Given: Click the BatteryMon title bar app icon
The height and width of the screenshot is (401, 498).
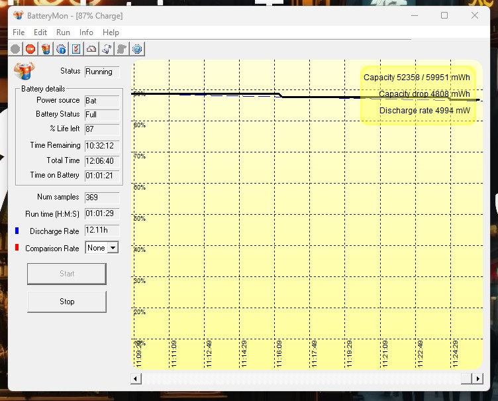Looking at the screenshot, I should 19,15.
